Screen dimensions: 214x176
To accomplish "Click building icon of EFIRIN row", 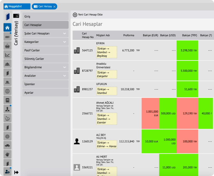I will point(77,51).
